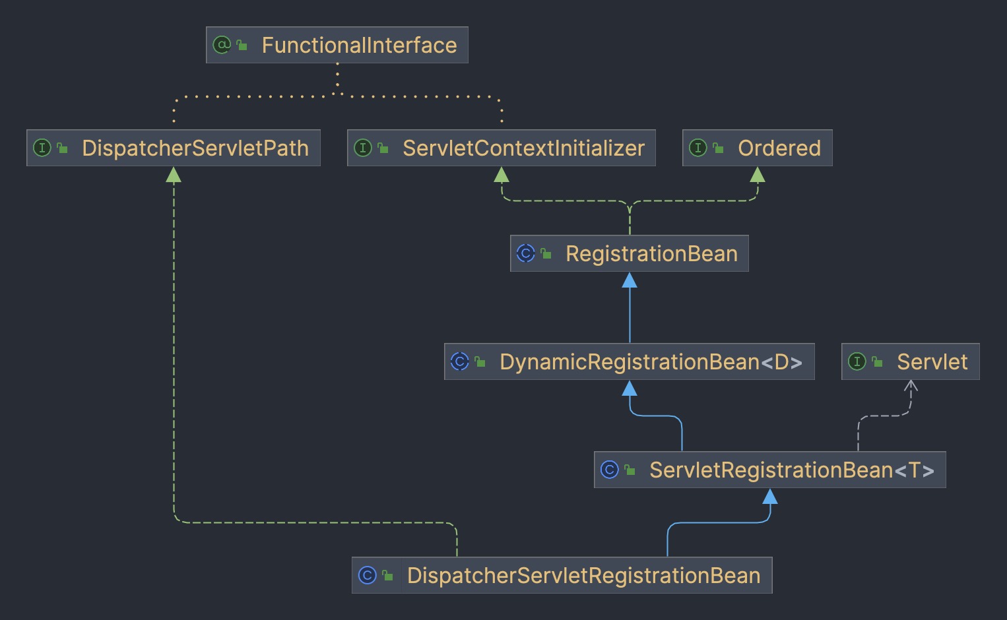
Task: Click the public lock icon on Servlet
Action: point(878,361)
